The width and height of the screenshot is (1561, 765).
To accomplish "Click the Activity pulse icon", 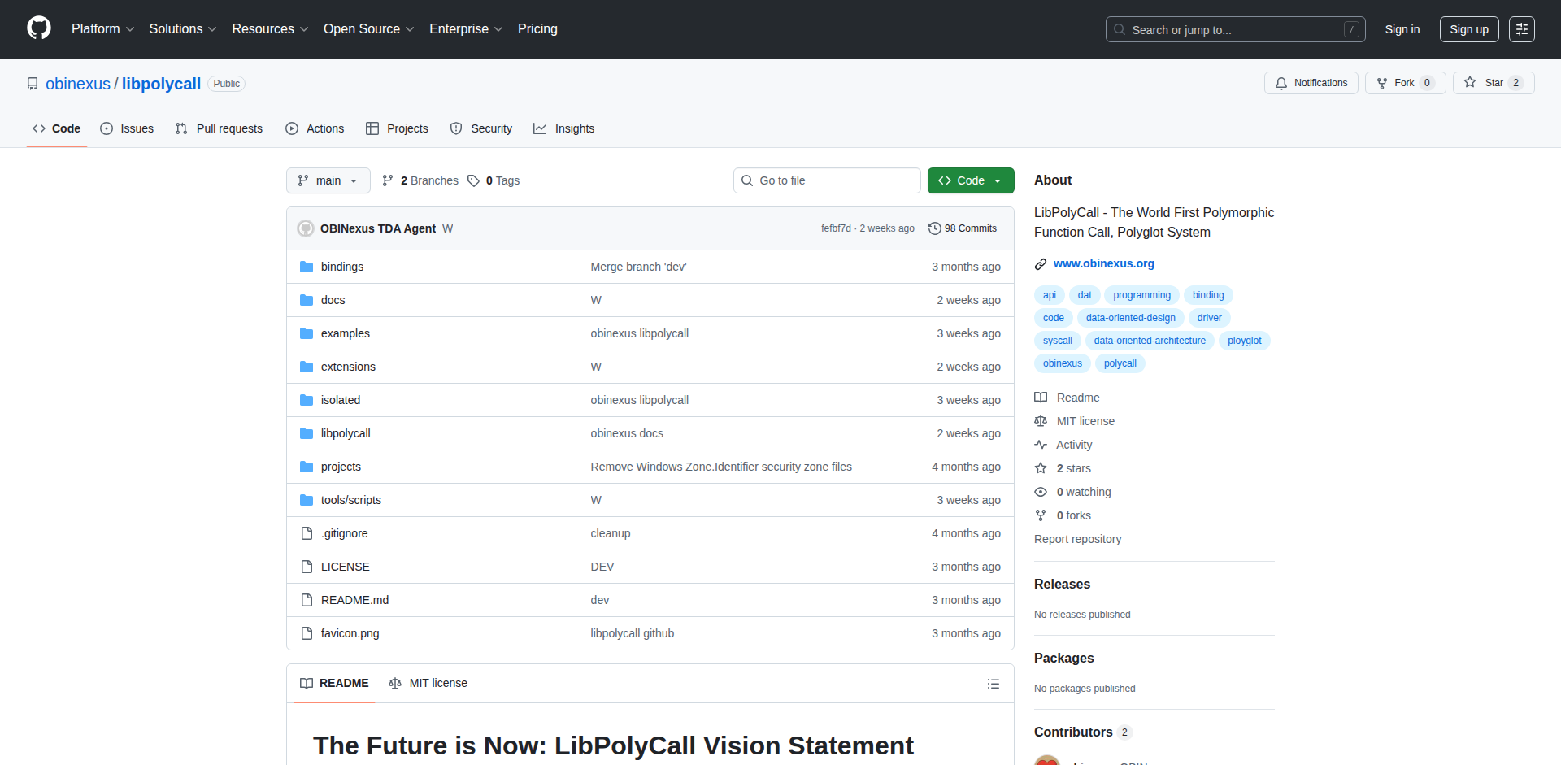I will point(1041,445).
